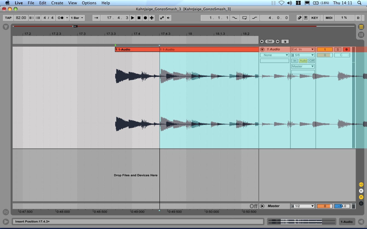
Task: Set track monitoring to Auto
Action: pyautogui.click(x=303, y=61)
